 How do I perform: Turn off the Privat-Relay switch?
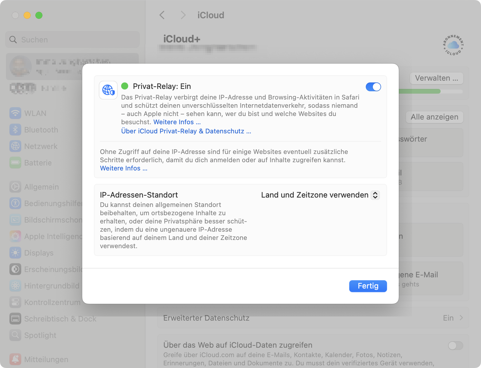point(373,87)
